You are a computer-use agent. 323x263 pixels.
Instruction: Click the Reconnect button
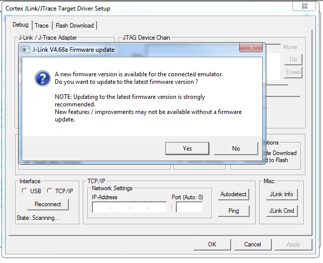pos(48,204)
